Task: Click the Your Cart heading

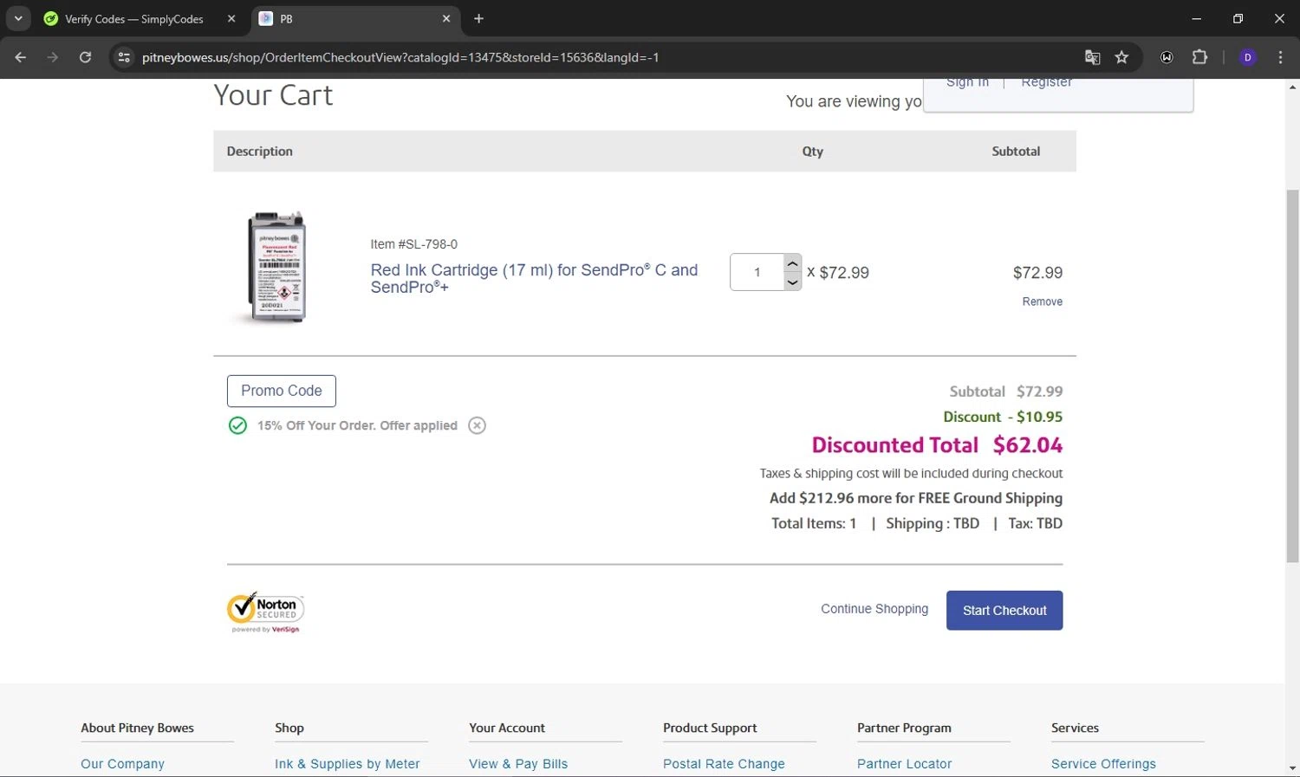Action: 273,95
